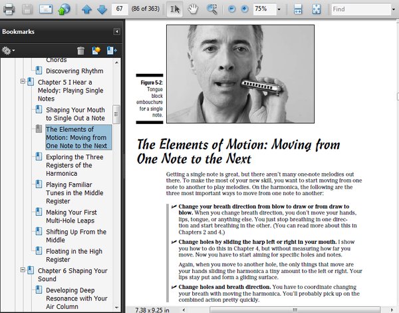Click the Print icon in toolbar
Viewport: 399px width, 313px height.
pos(9,9)
